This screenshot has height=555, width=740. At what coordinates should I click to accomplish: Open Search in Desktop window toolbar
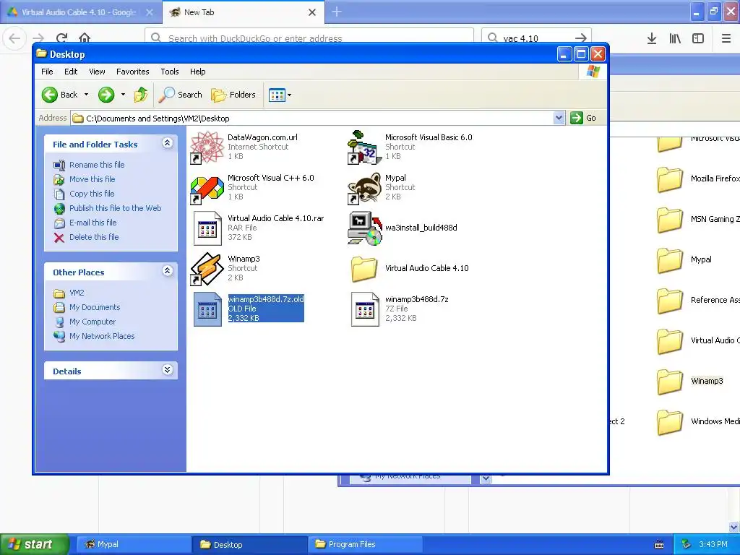point(180,95)
